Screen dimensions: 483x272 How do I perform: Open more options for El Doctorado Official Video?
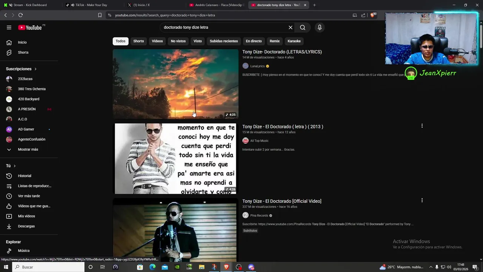coord(422,200)
